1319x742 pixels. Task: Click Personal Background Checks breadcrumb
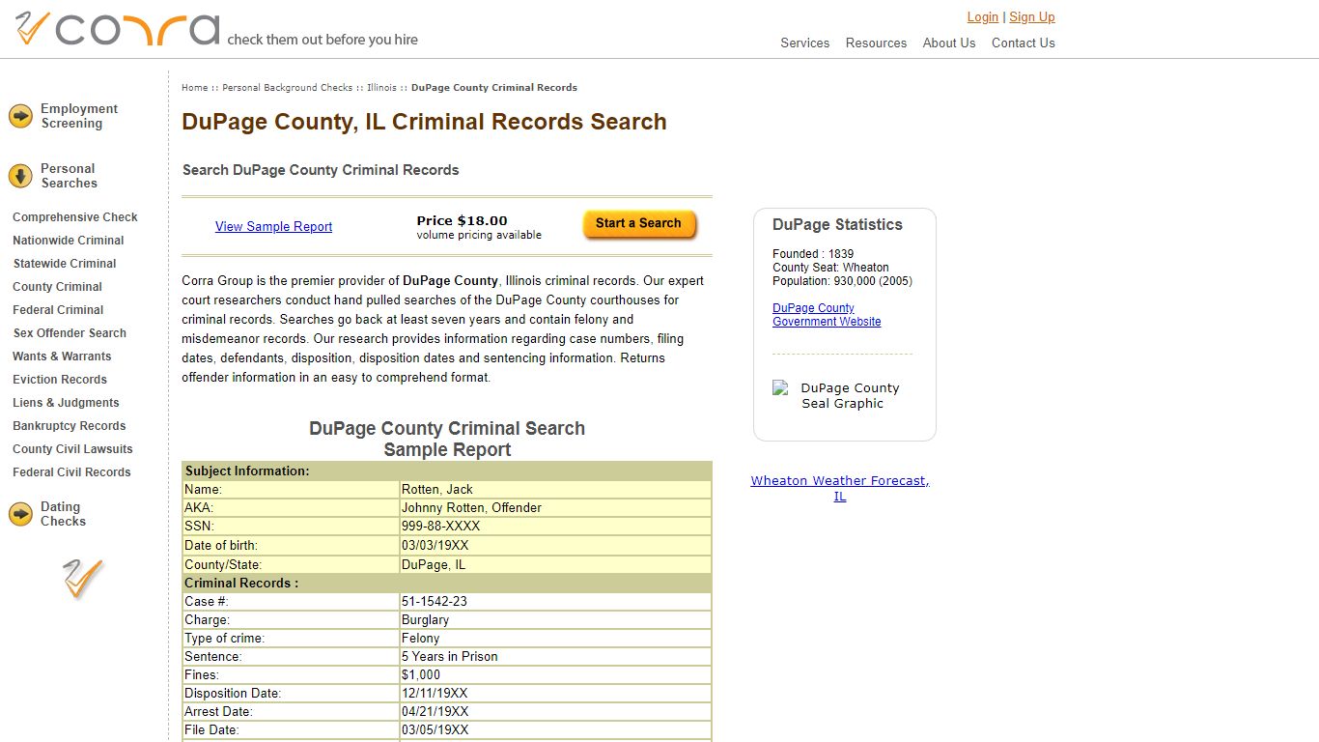[288, 87]
